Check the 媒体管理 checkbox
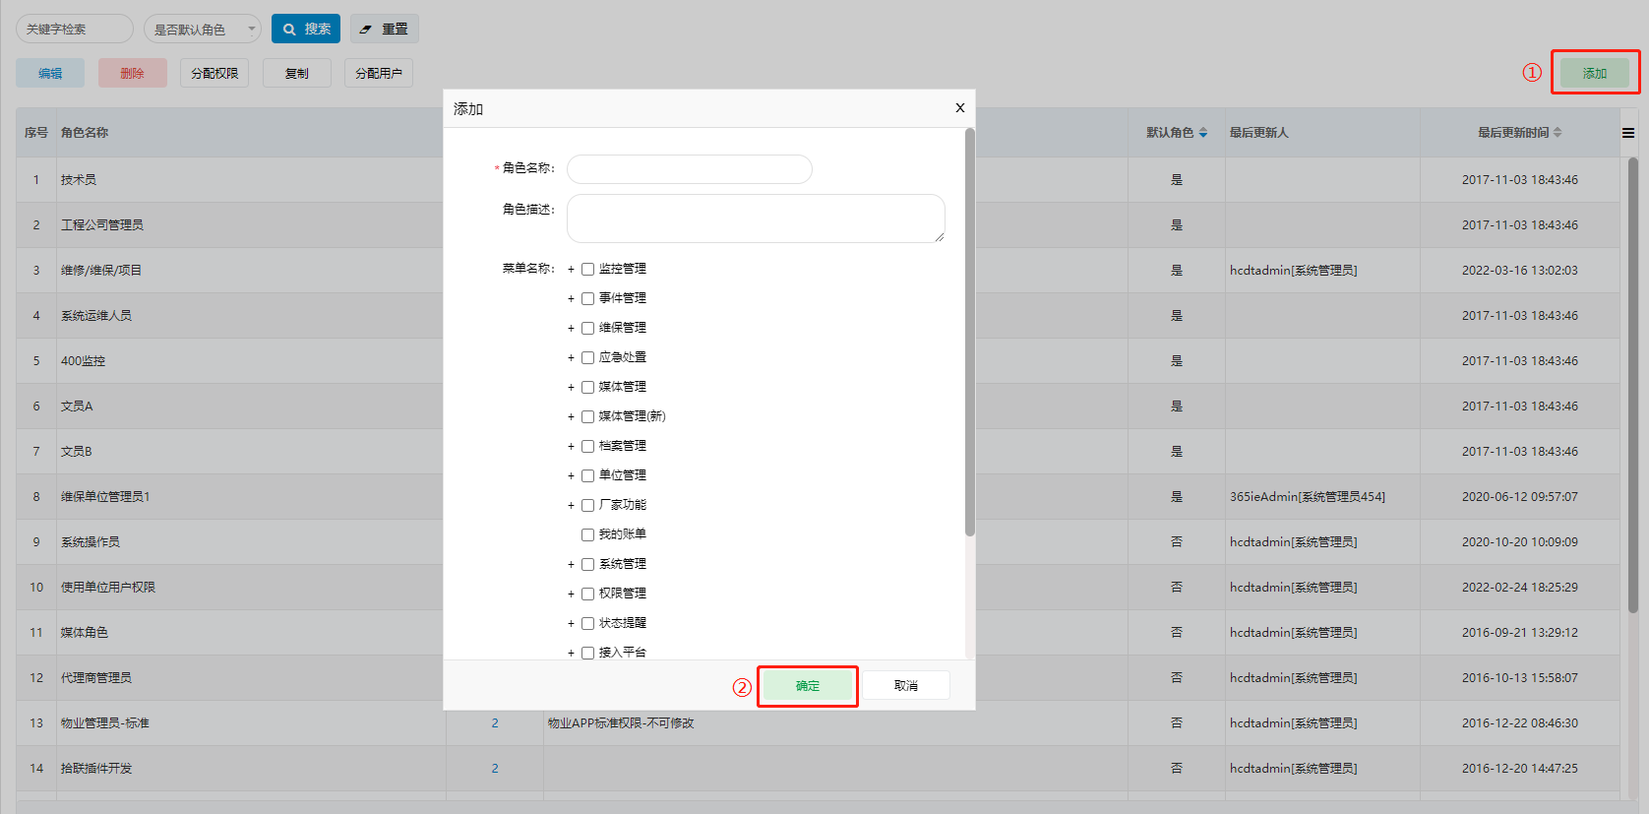The height and width of the screenshot is (814, 1649). [587, 387]
